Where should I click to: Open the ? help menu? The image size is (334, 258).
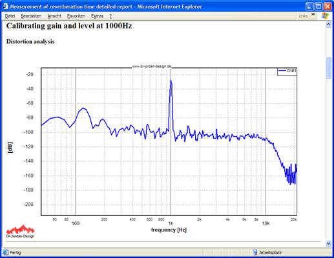[110, 16]
